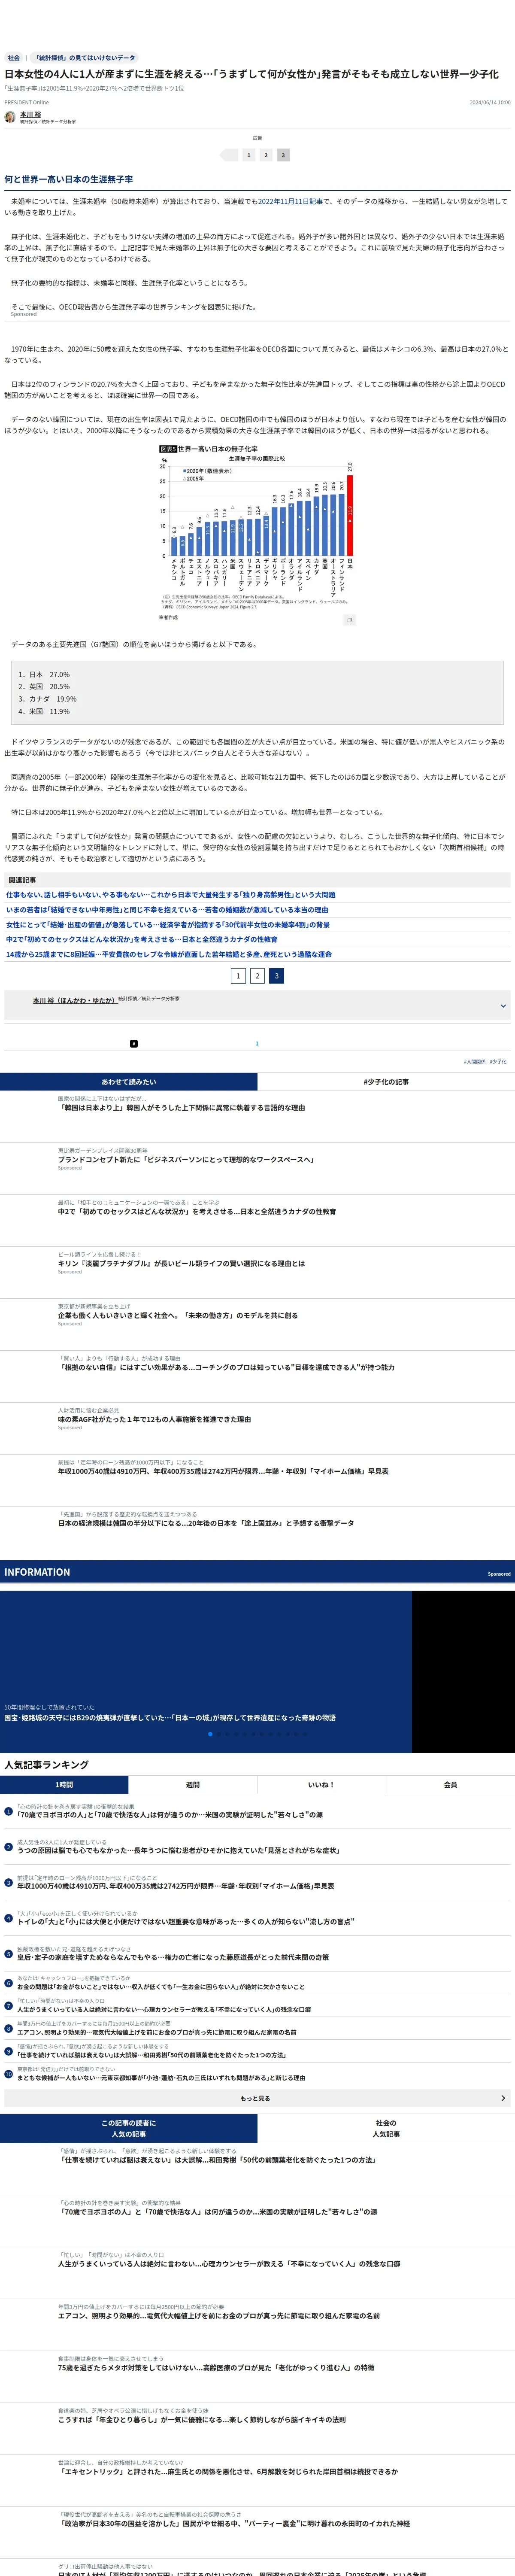
Task: Open related article 14歳から25歳までに8回妊娠
Action: tap(169, 955)
